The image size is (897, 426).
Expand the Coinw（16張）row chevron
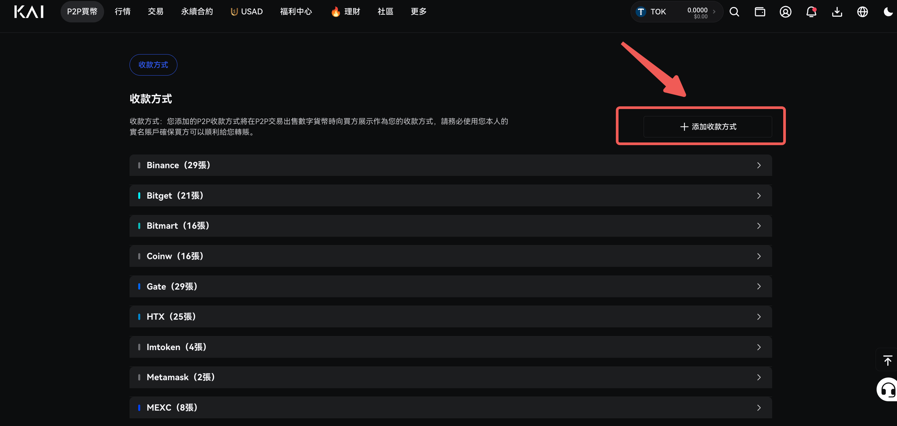(759, 256)
